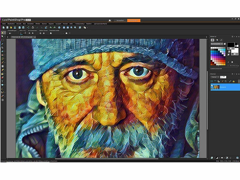Switch to the Verwalten tab
Image resolution: width=240 pixels, height=180 pixels.
pyautogui.click(x=120, y=20)
